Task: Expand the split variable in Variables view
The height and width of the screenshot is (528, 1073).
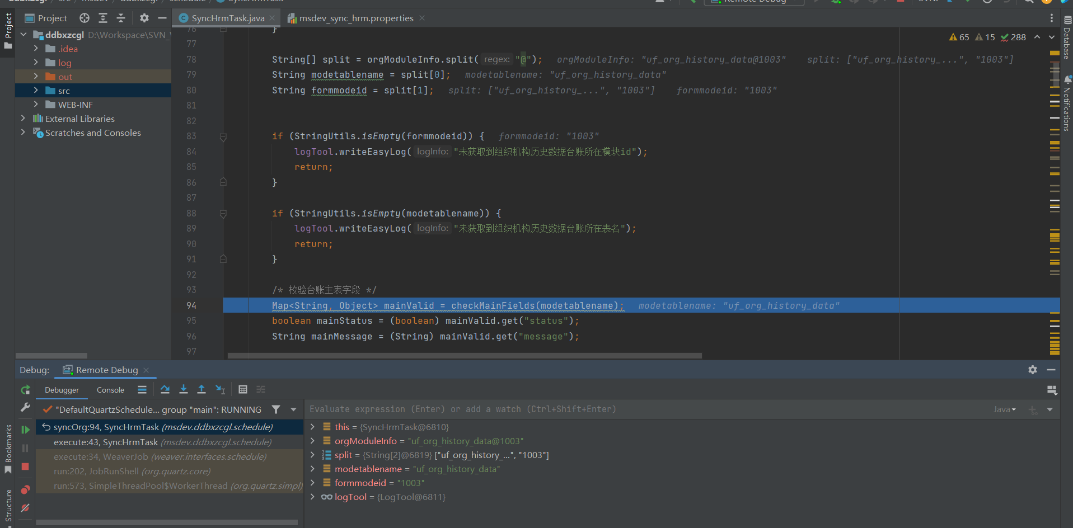Action: point(313,455)
